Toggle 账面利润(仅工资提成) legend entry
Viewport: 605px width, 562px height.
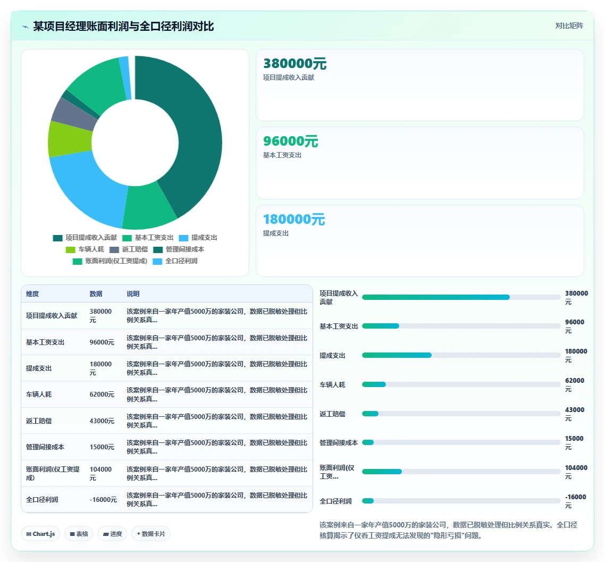pos(110,261)
